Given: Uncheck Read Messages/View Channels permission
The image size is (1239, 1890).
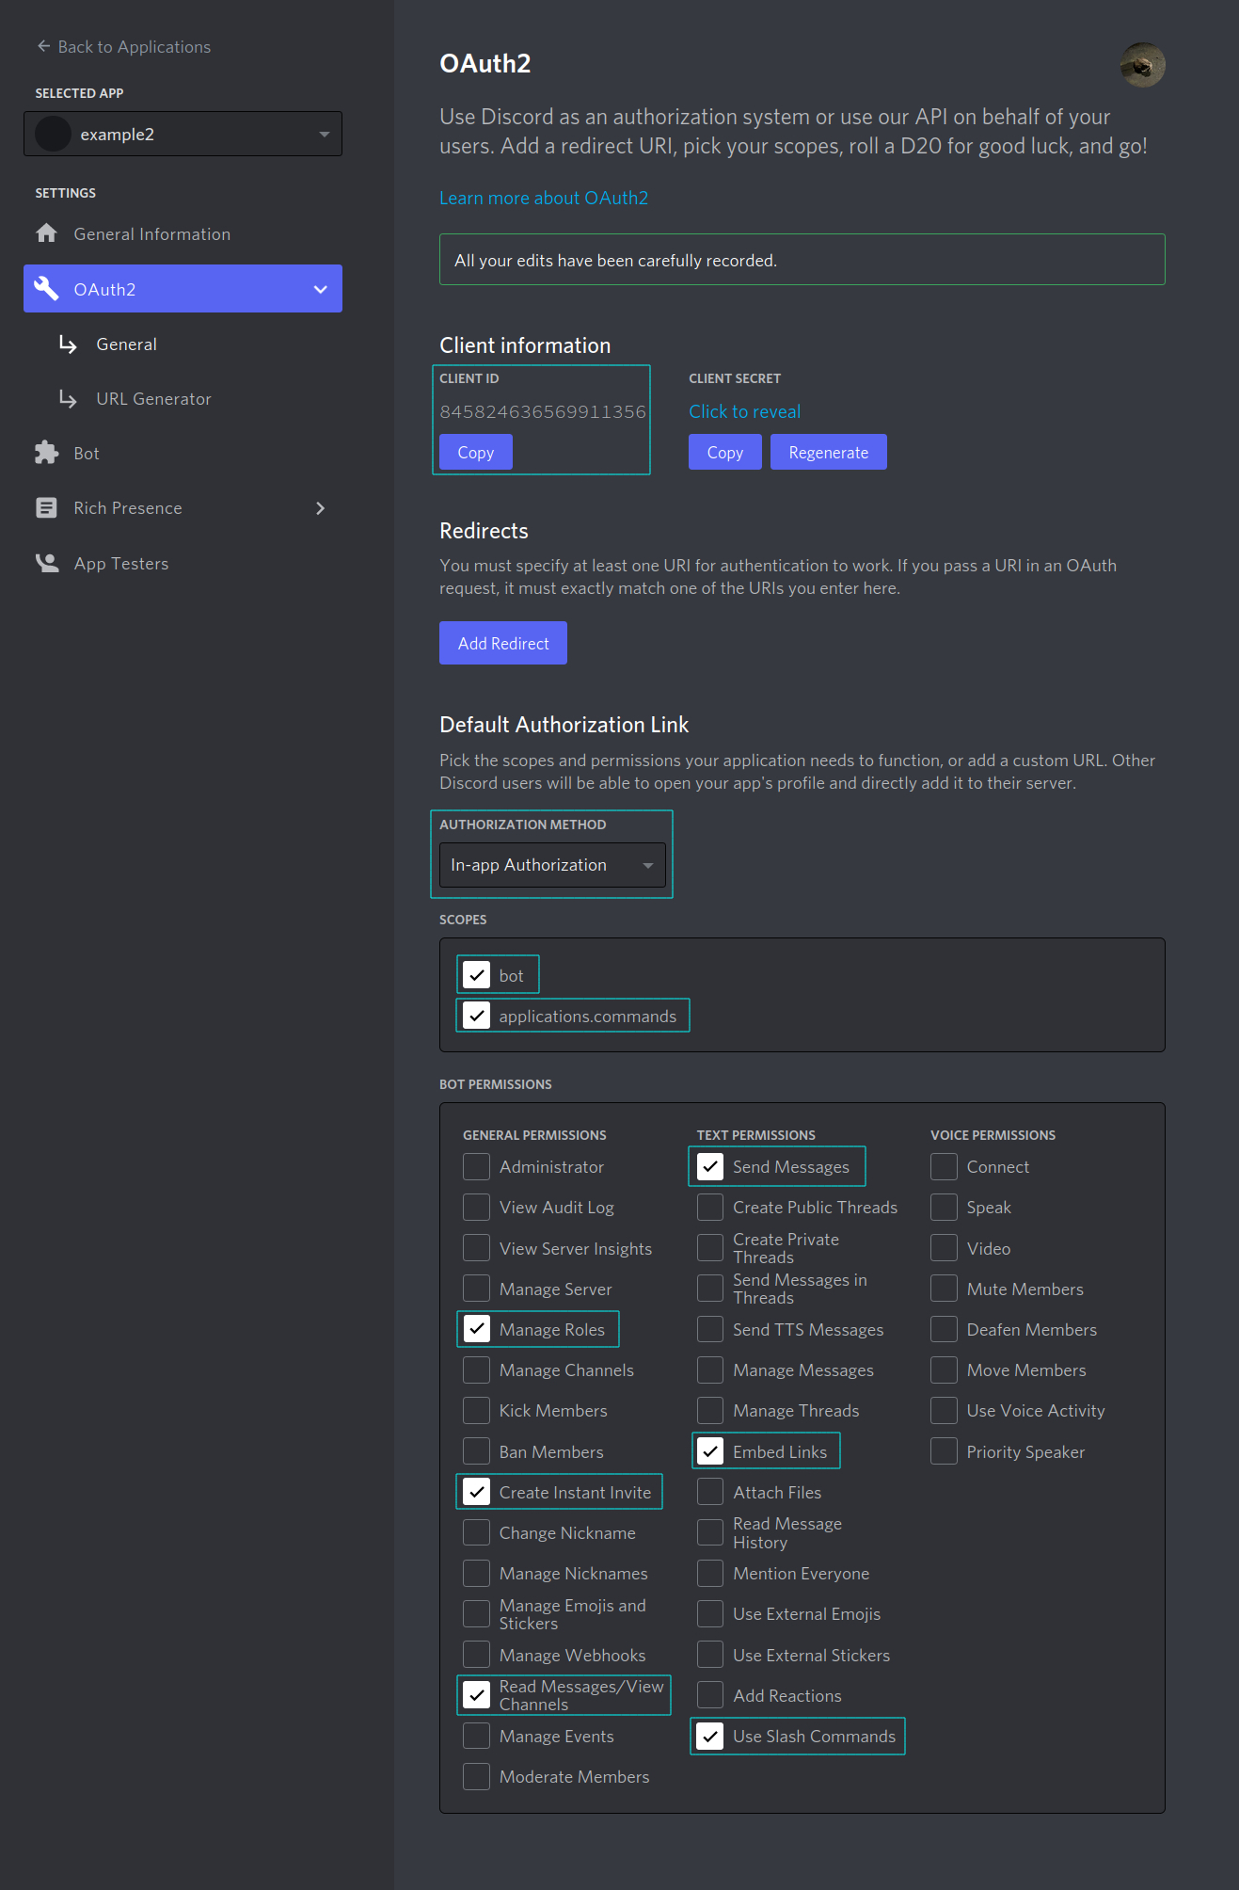Looking at the screenshot, I should pyautogui.click(x=477, y=1695).
